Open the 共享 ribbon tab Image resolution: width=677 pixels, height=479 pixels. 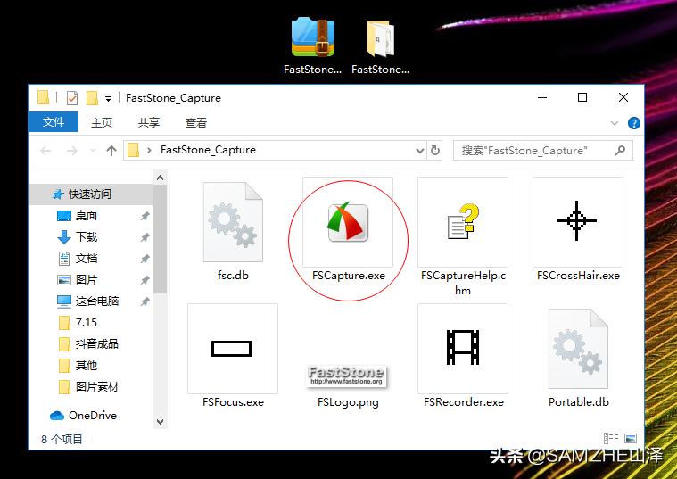[x=149, y=123]
